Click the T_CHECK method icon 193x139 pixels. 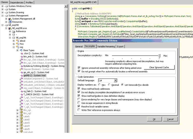coord(22,95)
